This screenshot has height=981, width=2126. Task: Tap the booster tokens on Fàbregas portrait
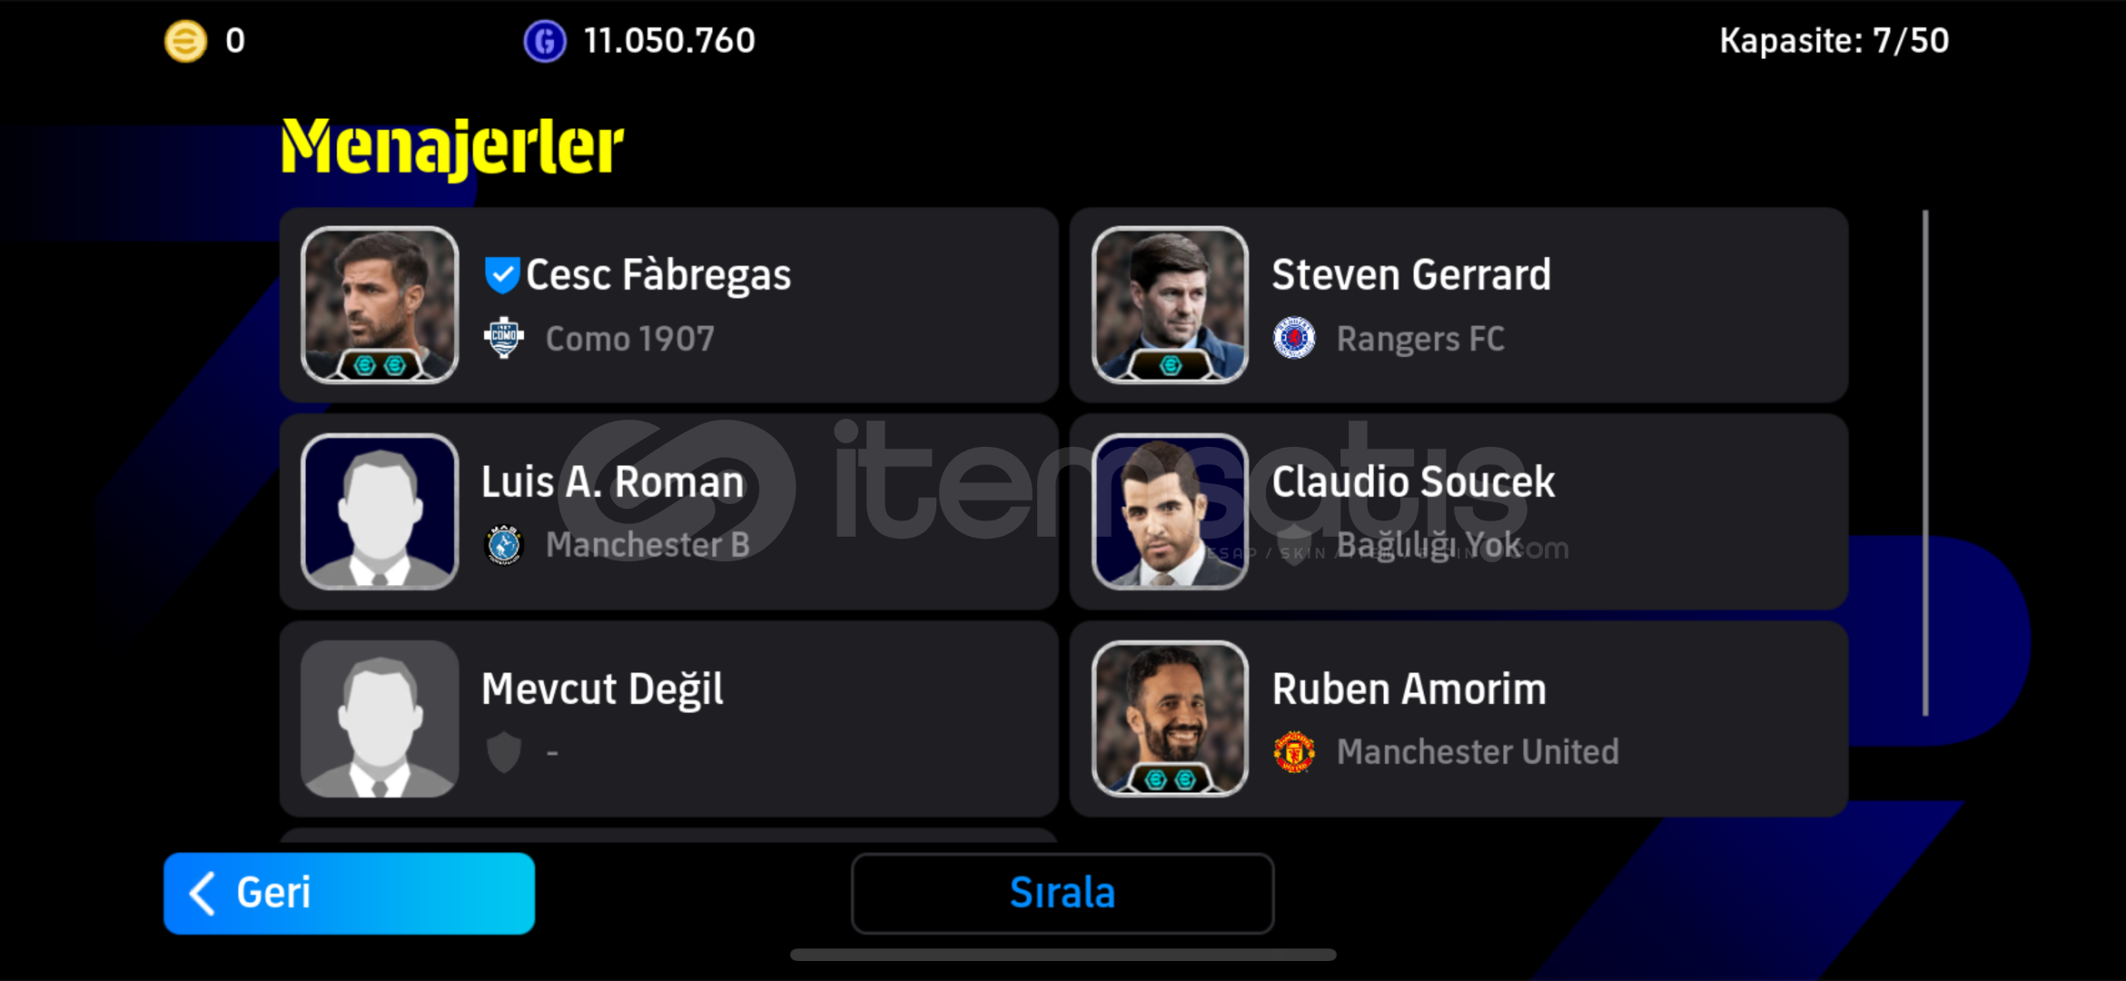(380, 366)
